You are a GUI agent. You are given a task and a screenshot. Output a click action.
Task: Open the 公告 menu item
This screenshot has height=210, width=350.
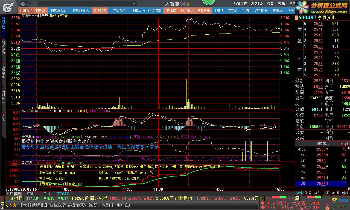[x=270, y=4]
